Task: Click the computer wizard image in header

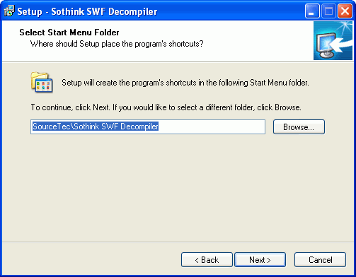Action: point(333,41)
